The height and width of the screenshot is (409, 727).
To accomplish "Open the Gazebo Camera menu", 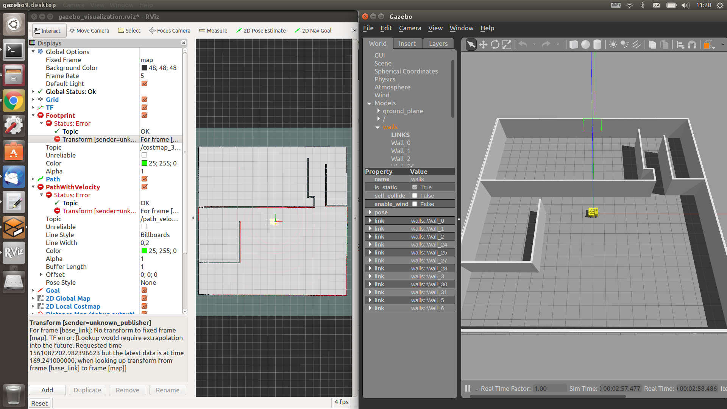I will coord(410,28).
